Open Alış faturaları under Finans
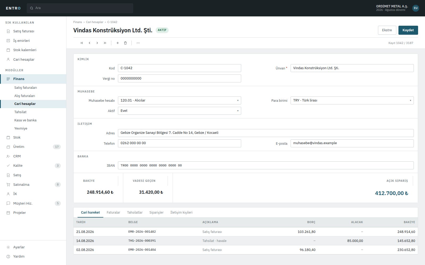This screenshot has width=425, height=265. [x=33, y=96]
